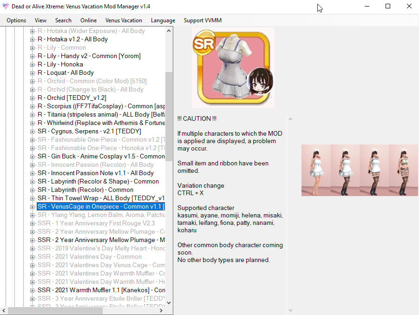Expand the R - Scorpius FF7TifaCosplay node
Screen dimensions: 419x315
32,106
